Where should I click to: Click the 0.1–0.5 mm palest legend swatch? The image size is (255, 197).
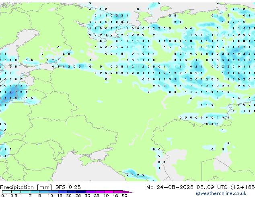(7, 192)
